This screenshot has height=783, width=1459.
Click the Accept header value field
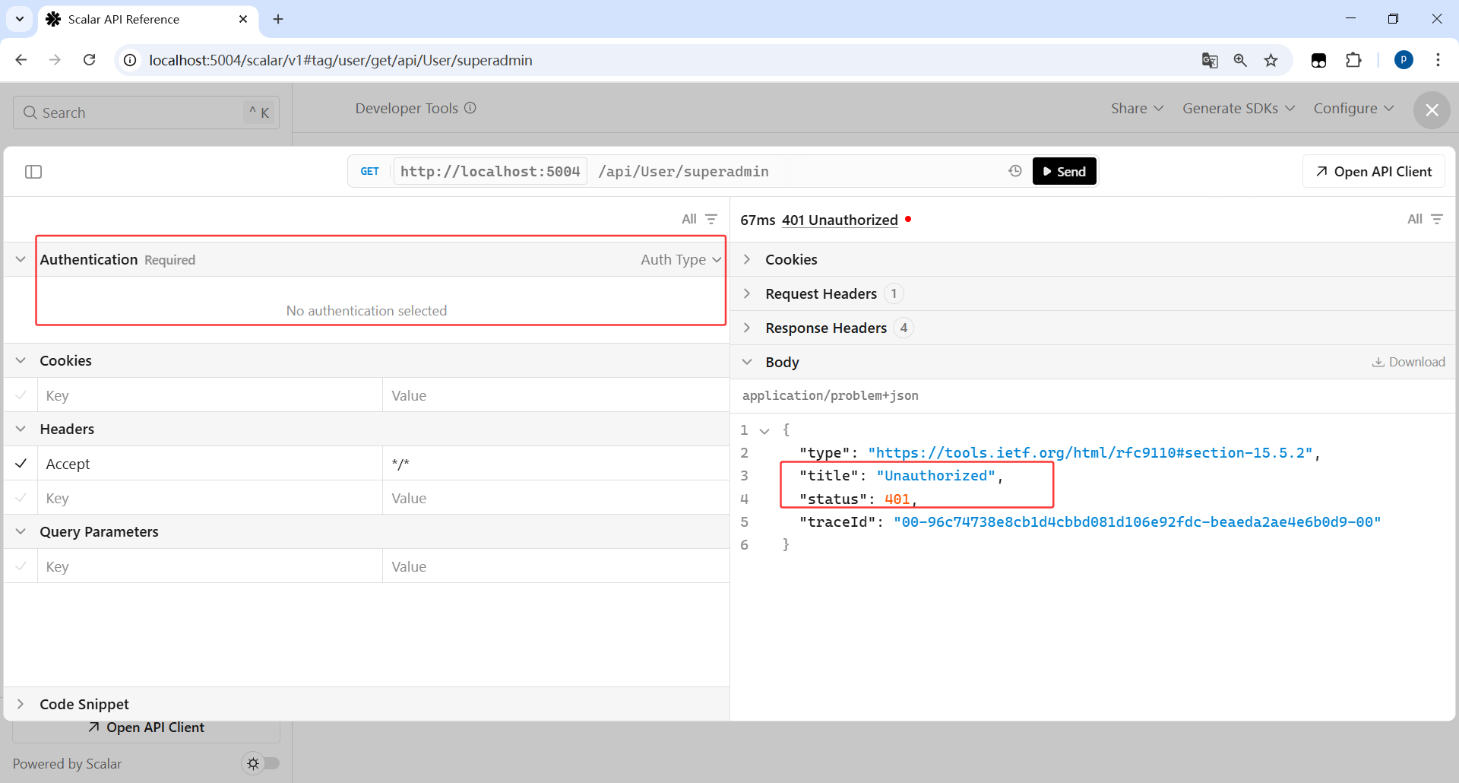(555, 464)
